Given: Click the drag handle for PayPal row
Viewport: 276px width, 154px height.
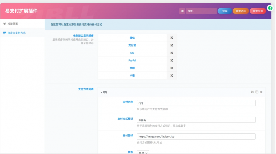Looking at the screenshot, I should coord(172,60).
